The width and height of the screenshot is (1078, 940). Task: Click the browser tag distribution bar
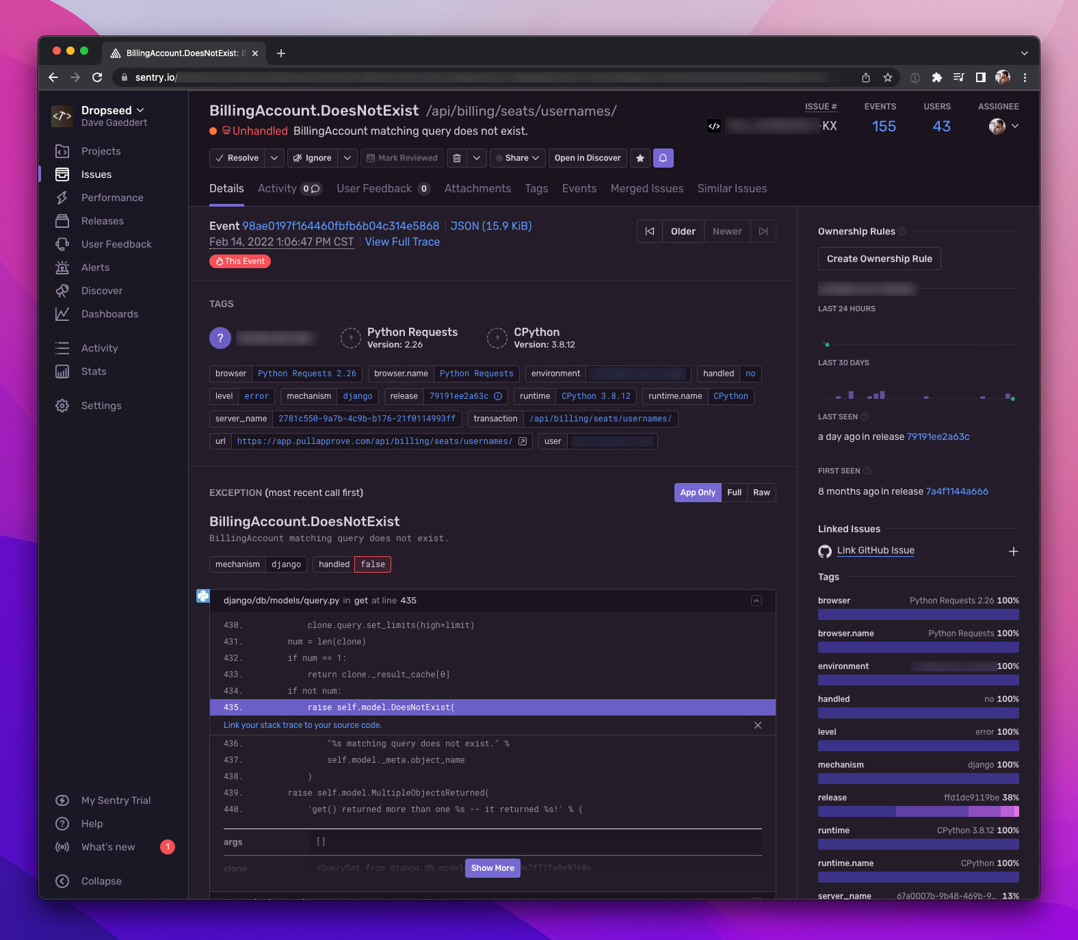919,614
